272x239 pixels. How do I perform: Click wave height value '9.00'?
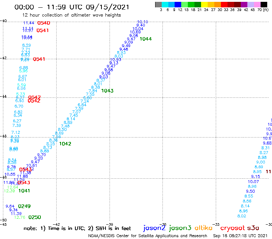(261, 162)
